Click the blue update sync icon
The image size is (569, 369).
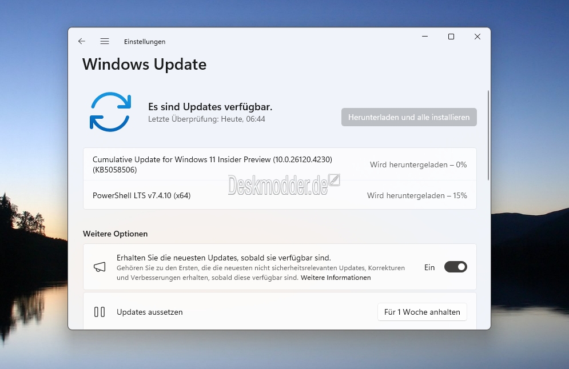(110, 111)
